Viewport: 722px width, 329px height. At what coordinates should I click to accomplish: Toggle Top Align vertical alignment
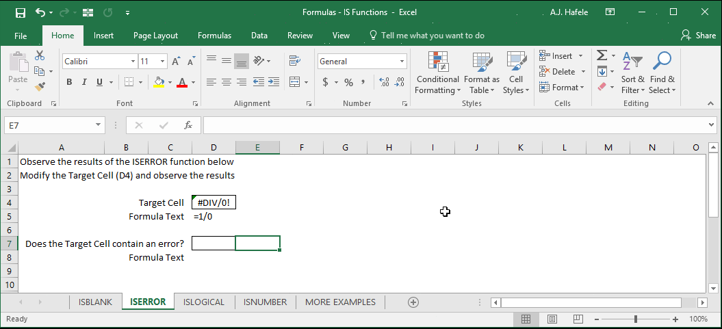point(211,60)
